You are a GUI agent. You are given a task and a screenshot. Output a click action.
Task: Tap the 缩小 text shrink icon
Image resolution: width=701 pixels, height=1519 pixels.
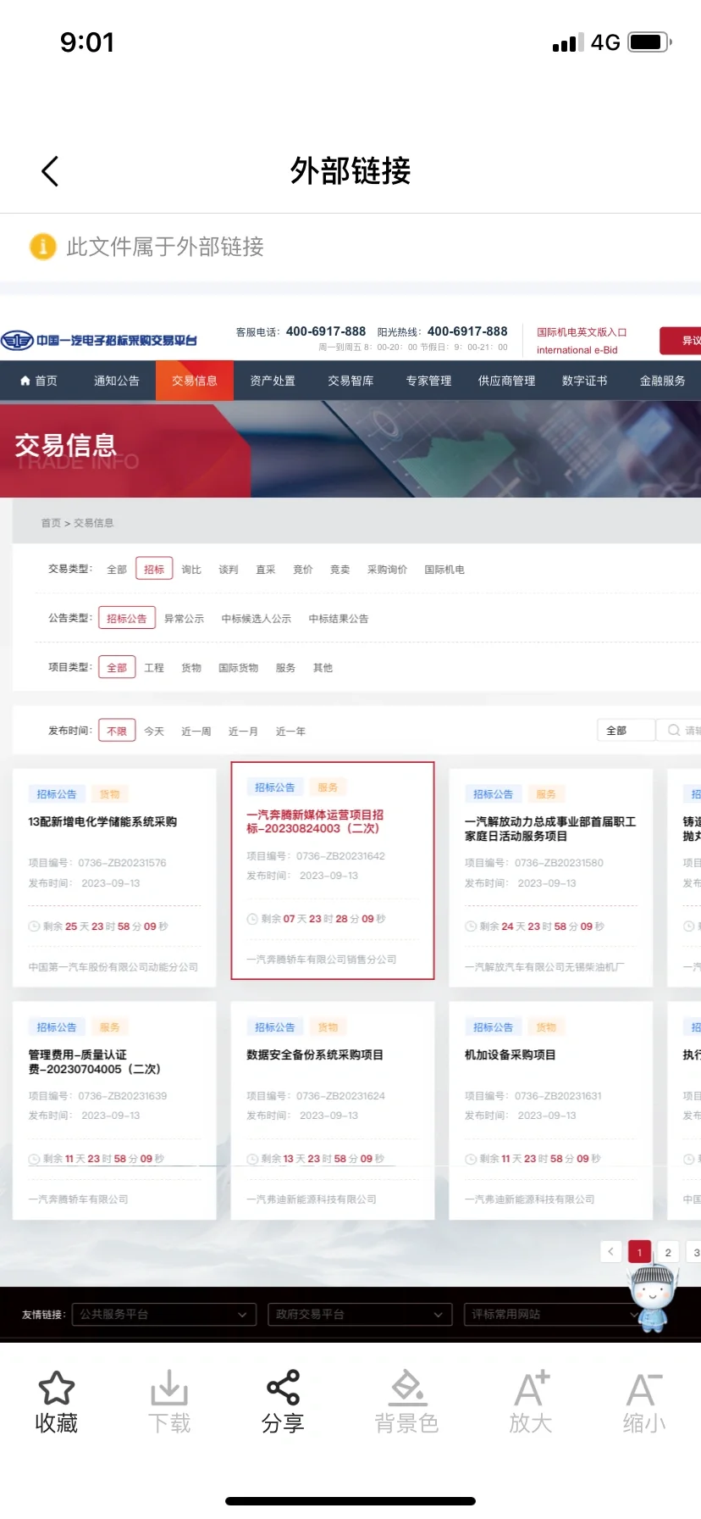click(x=644, y=1388)
